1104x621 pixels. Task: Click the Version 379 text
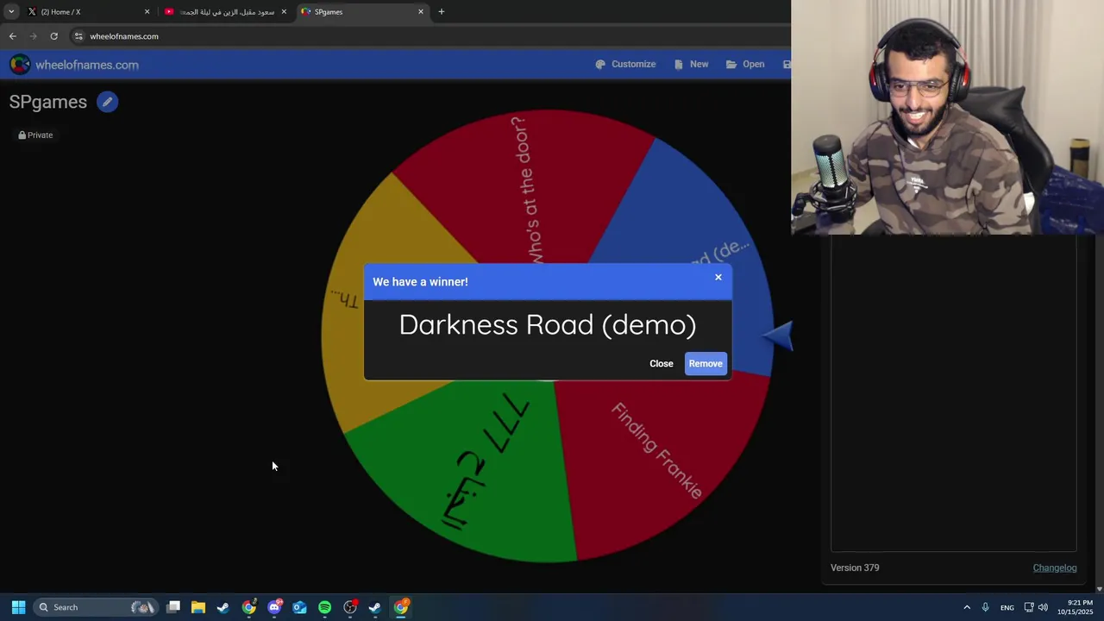[855, 568]
